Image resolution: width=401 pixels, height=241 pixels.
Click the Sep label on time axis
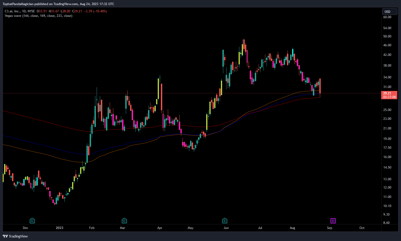click(330, 228)
